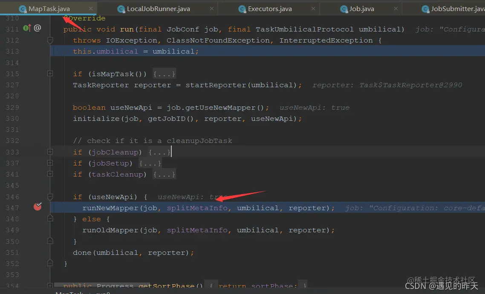Click the JobConf parameter type

(183, 29)
